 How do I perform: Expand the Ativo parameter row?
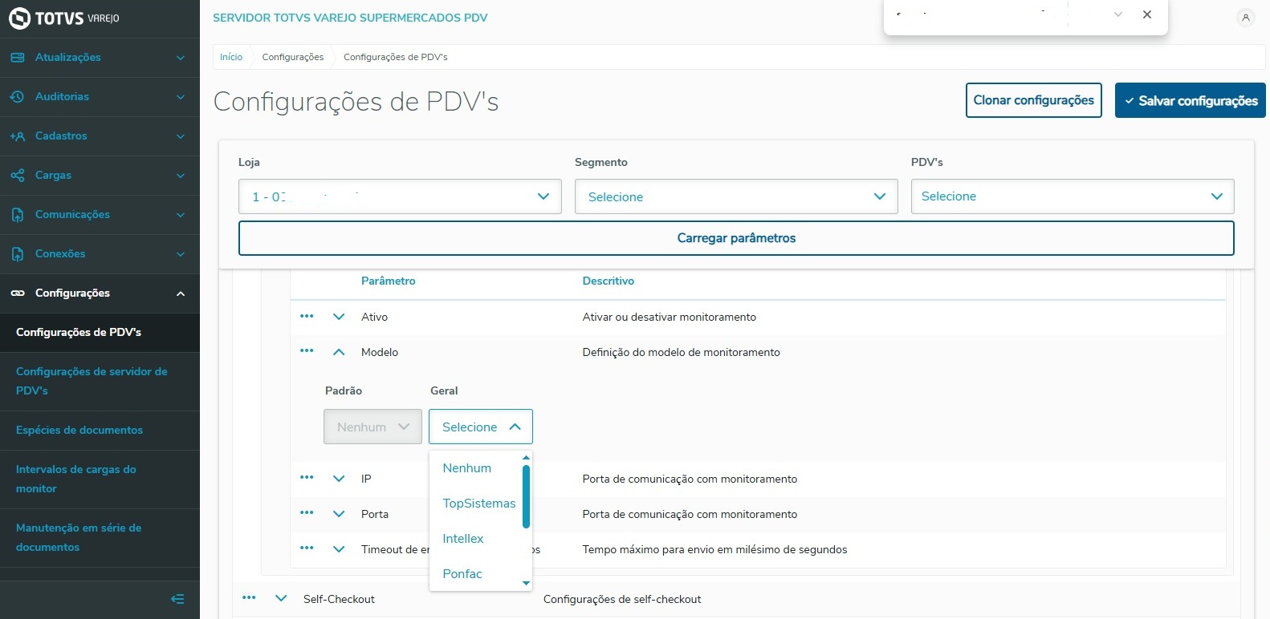(x=339, y=317)
